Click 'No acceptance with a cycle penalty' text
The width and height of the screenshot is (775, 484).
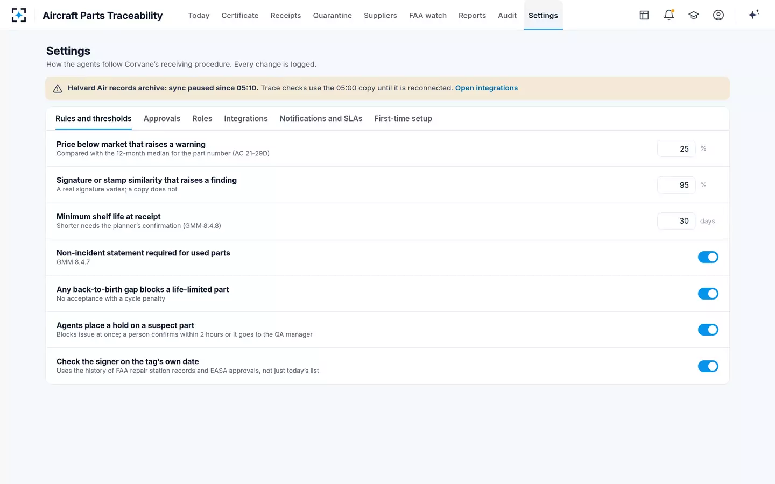[111, 298]
